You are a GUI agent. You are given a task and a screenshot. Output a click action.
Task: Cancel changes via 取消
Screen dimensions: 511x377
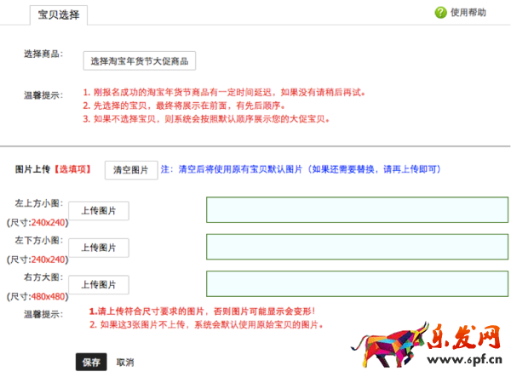click(x=125, y=362)
